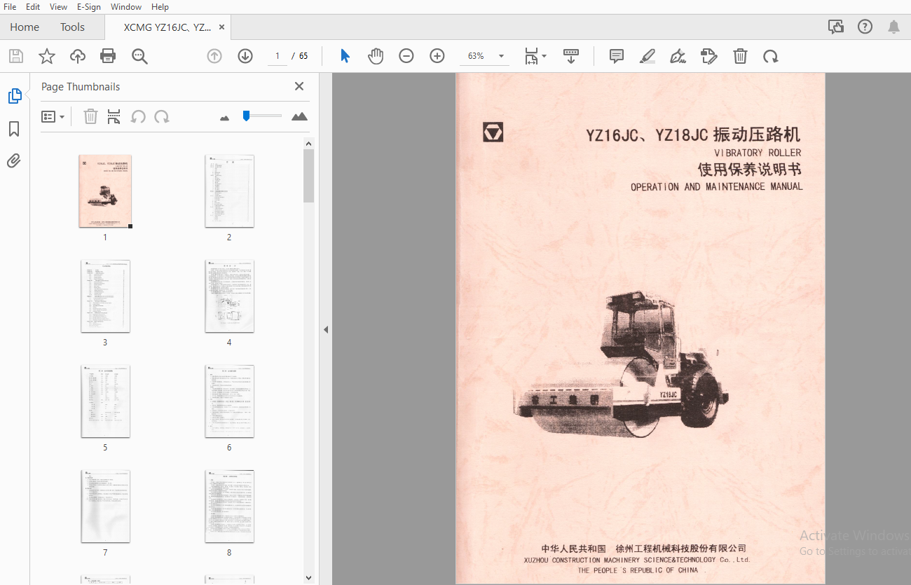Screen dimensions: 911x585
Task: Open the E-Sign menu
Action: click(x=89, y=6)
